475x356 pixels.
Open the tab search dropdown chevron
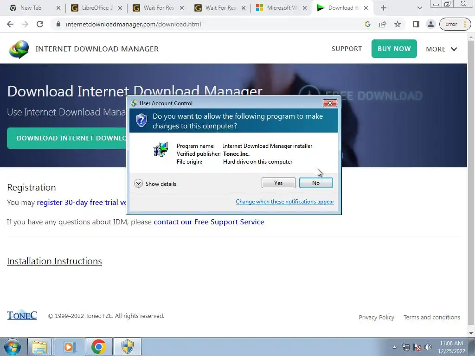419,8
